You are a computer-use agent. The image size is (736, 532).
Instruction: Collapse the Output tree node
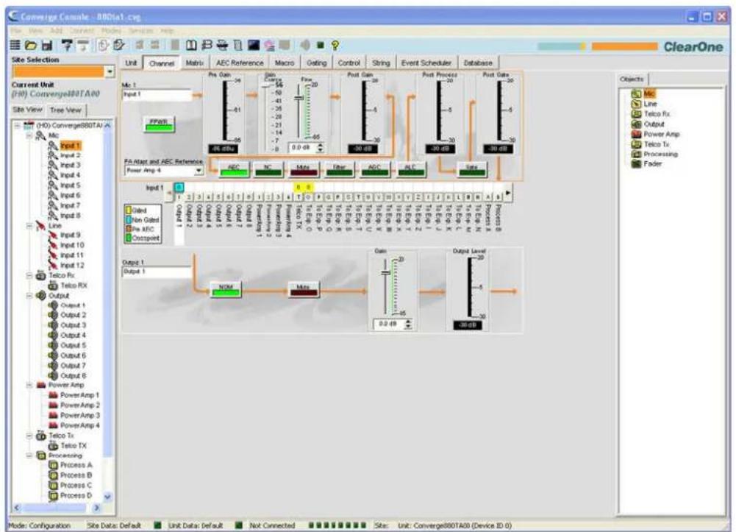(29, 296)
